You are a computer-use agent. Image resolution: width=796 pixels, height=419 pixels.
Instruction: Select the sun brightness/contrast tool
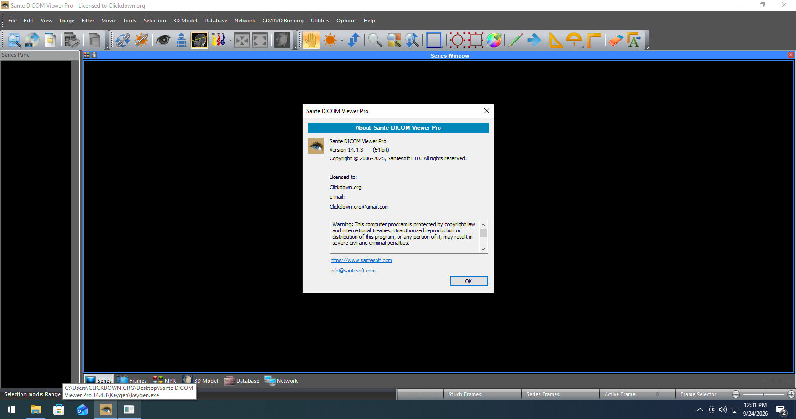point(330,40)
